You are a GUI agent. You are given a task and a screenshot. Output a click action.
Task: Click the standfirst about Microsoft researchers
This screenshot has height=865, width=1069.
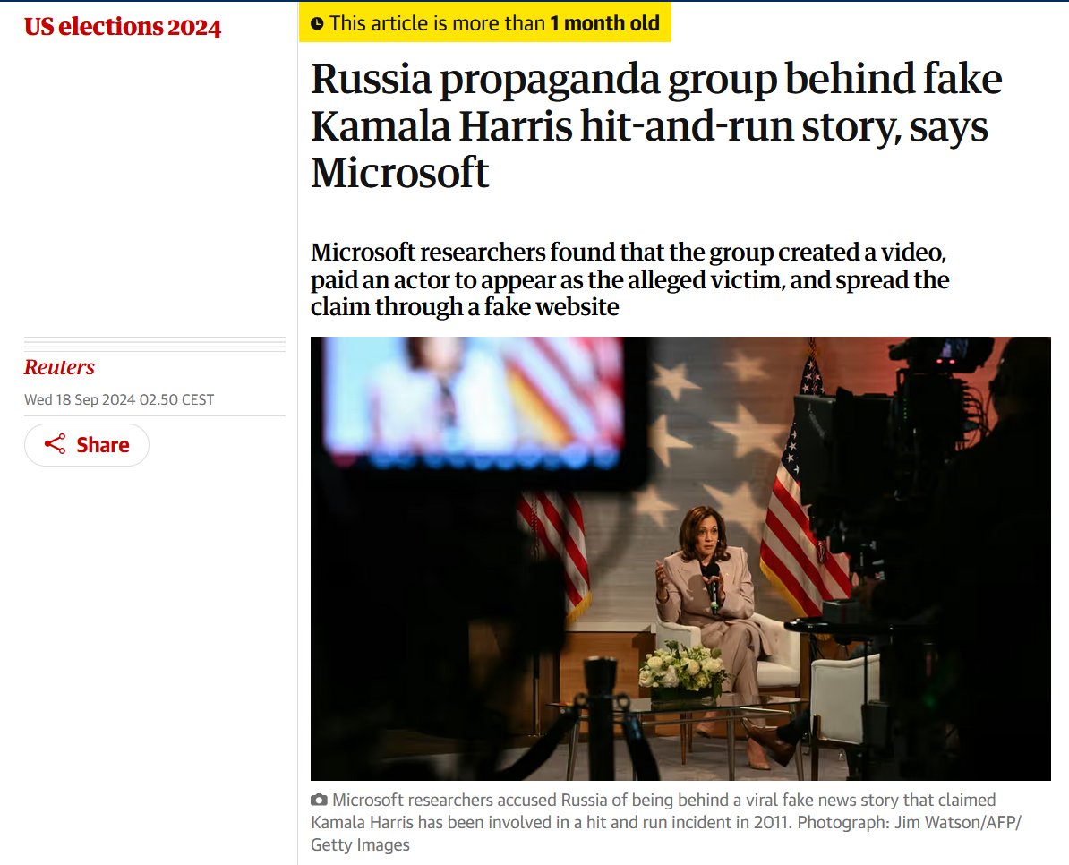point(630,279)
